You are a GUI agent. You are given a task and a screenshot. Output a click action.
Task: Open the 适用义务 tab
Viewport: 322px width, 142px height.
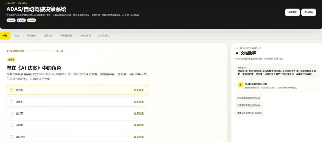click(48, 35)
